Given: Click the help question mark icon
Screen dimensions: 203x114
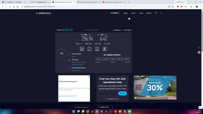Looking at the screenshot, I should click(156, 13).
